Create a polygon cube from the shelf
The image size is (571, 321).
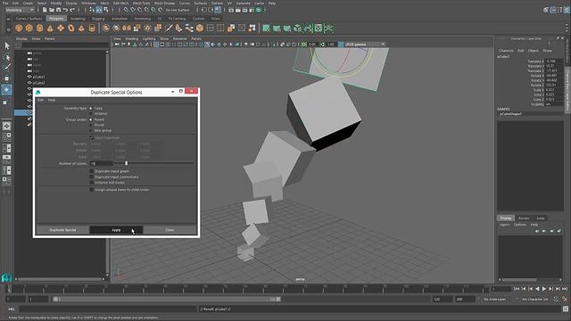[29, 28]
